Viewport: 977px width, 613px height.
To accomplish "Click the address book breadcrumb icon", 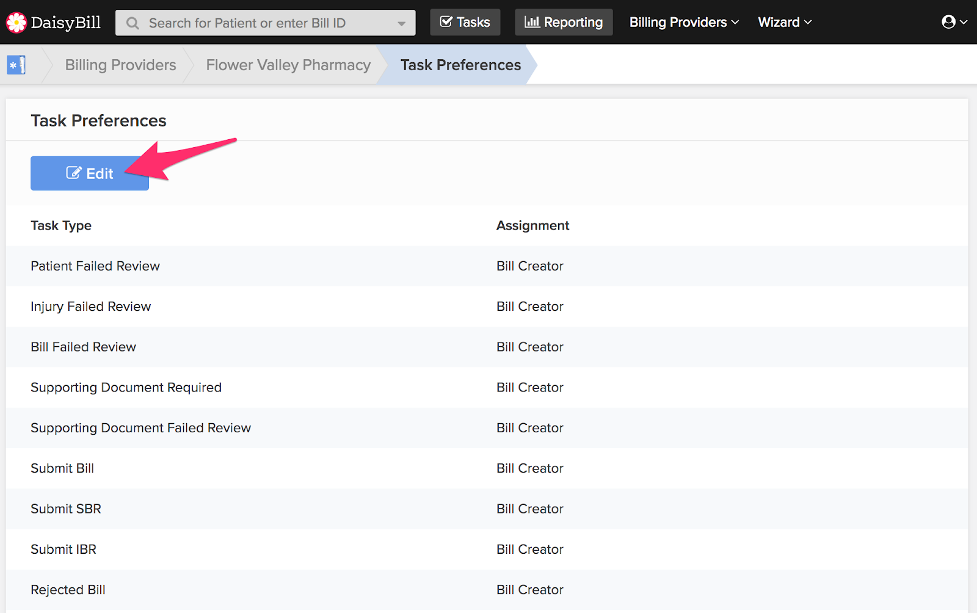I will point(16,65).
